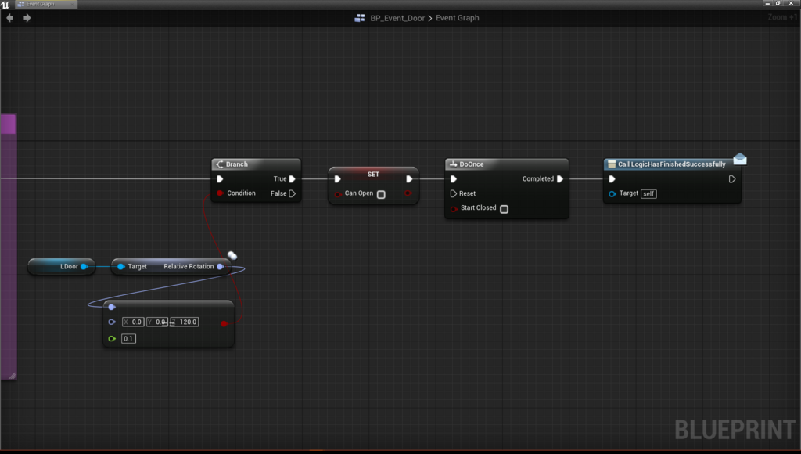Screen dimensions: 801x454
Task: Click the red boolean output pin of comparison node
Action: point(224,323)
